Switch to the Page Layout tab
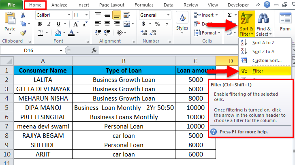This screenshot has height=165, width=295. [112, 5]
